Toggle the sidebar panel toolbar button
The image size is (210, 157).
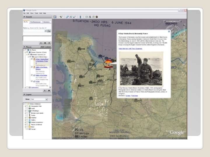tap(55, 17)
